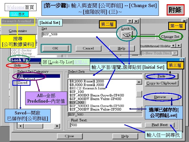
Task: Click the Set field containing $SP_500
Action: coord(80,35)
